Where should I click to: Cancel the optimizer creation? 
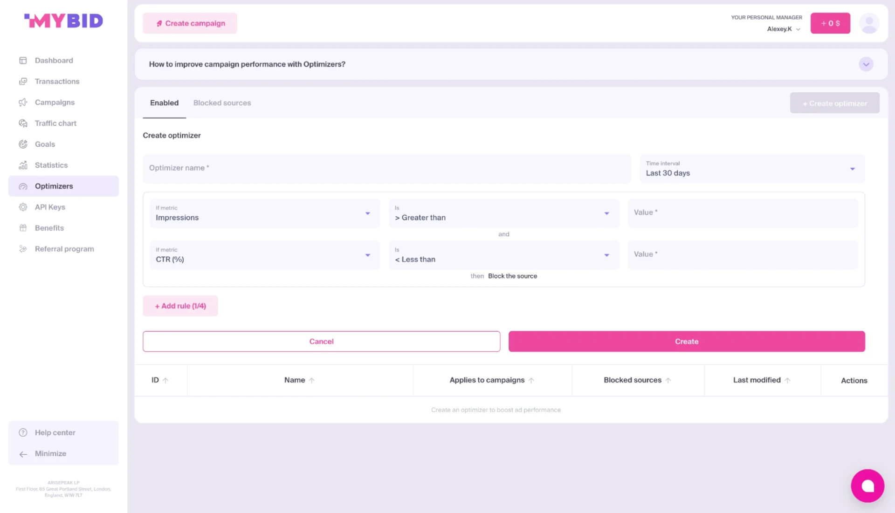click(321, 342)
